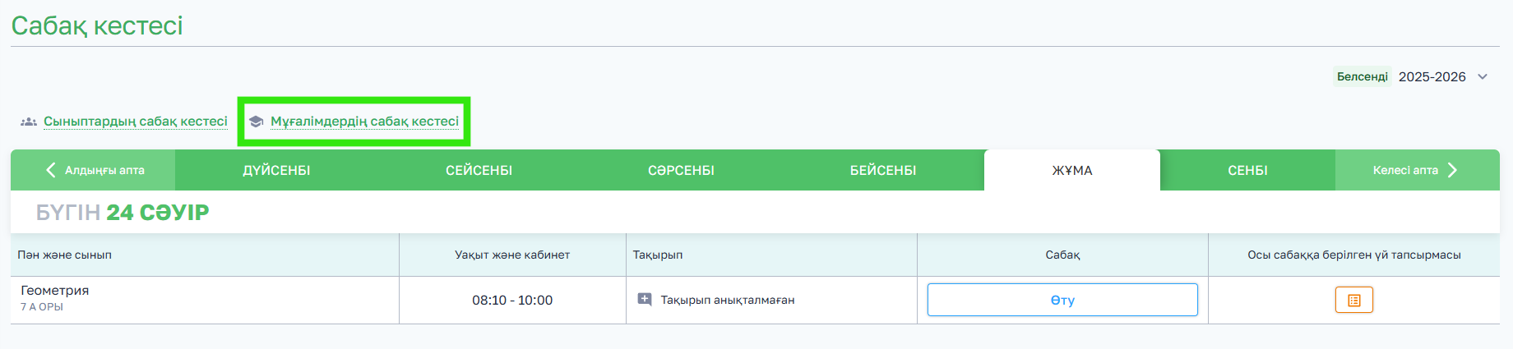This screenshot has height=349, width=1513.
Task: Switch to the СӘРСЕНБІ tab
Action: 681,170
